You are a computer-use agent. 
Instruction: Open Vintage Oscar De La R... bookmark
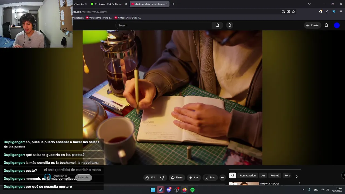tap(128, 18)
